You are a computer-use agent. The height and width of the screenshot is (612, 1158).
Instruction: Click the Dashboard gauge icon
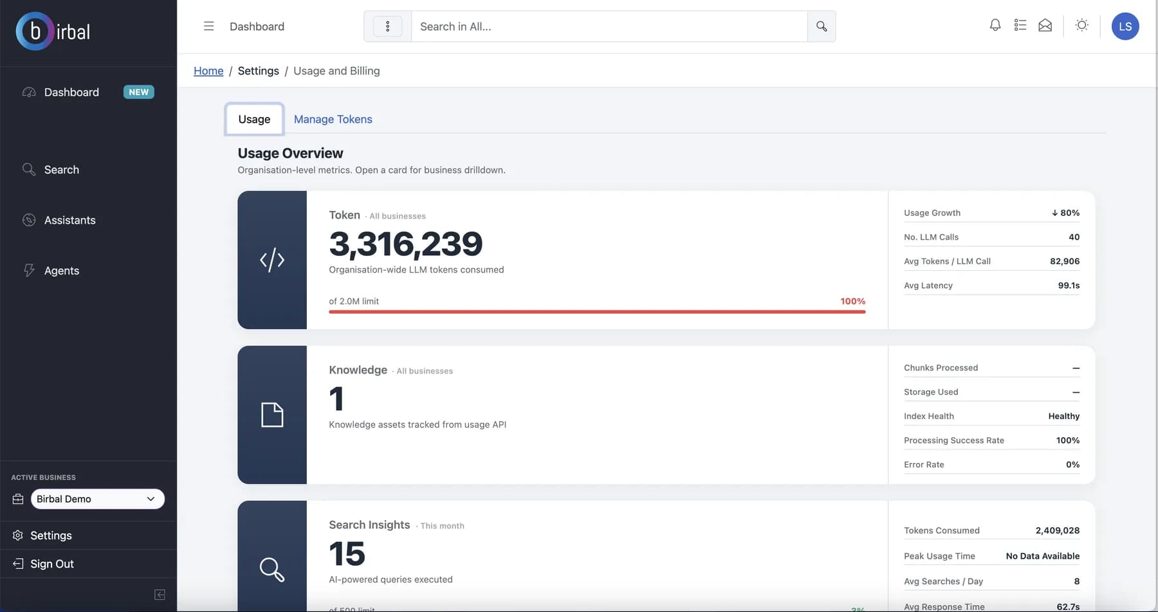tap(29, 92)
